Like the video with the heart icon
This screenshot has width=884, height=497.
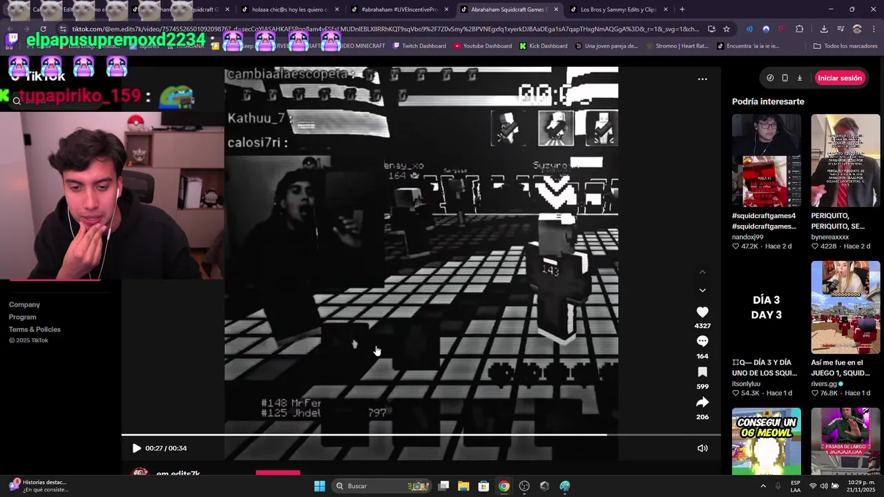click(702, 312)
